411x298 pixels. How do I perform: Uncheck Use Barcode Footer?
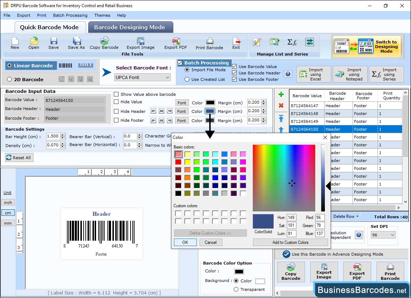click(235, 79)
